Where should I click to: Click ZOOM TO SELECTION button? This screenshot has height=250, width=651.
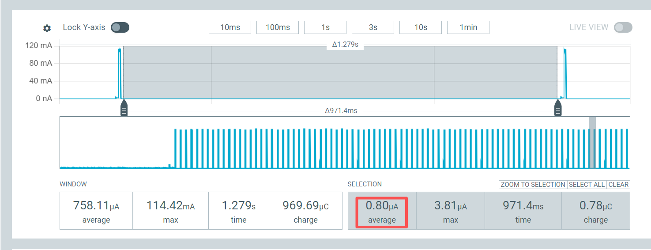click(533, 185)
